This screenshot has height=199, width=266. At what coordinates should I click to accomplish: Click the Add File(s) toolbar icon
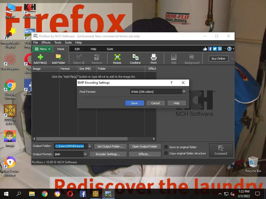(40, 59)
